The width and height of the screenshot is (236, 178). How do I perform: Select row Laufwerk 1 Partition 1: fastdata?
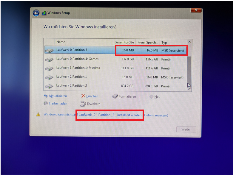pyautogui.click(x=115, y=68)
